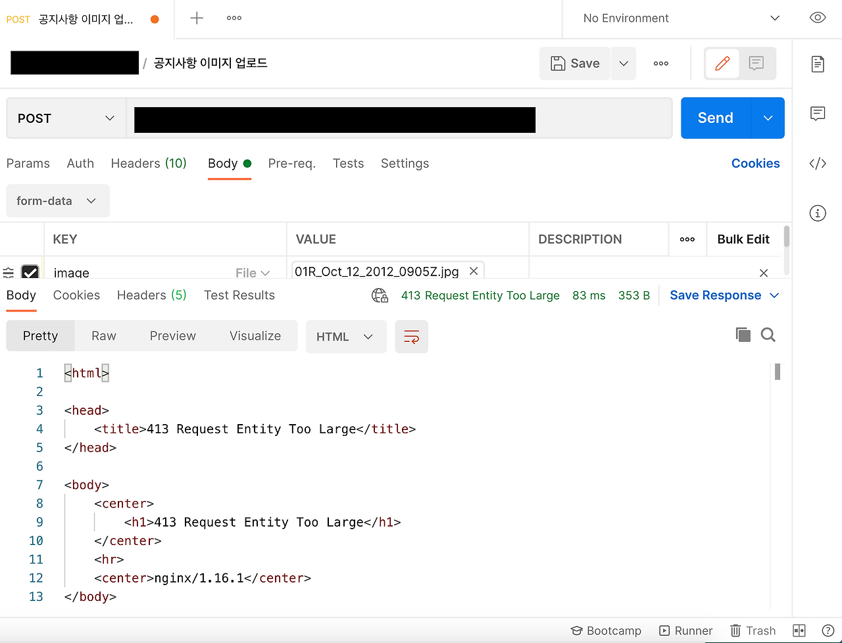Copy the response body

(x=743, y=335)
